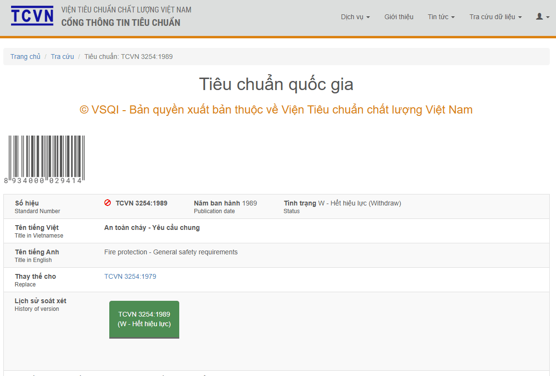Click the Tiêu chuẩn quốc gia heading
Screen dimensions: 556x376
click(x=276, y=85)
